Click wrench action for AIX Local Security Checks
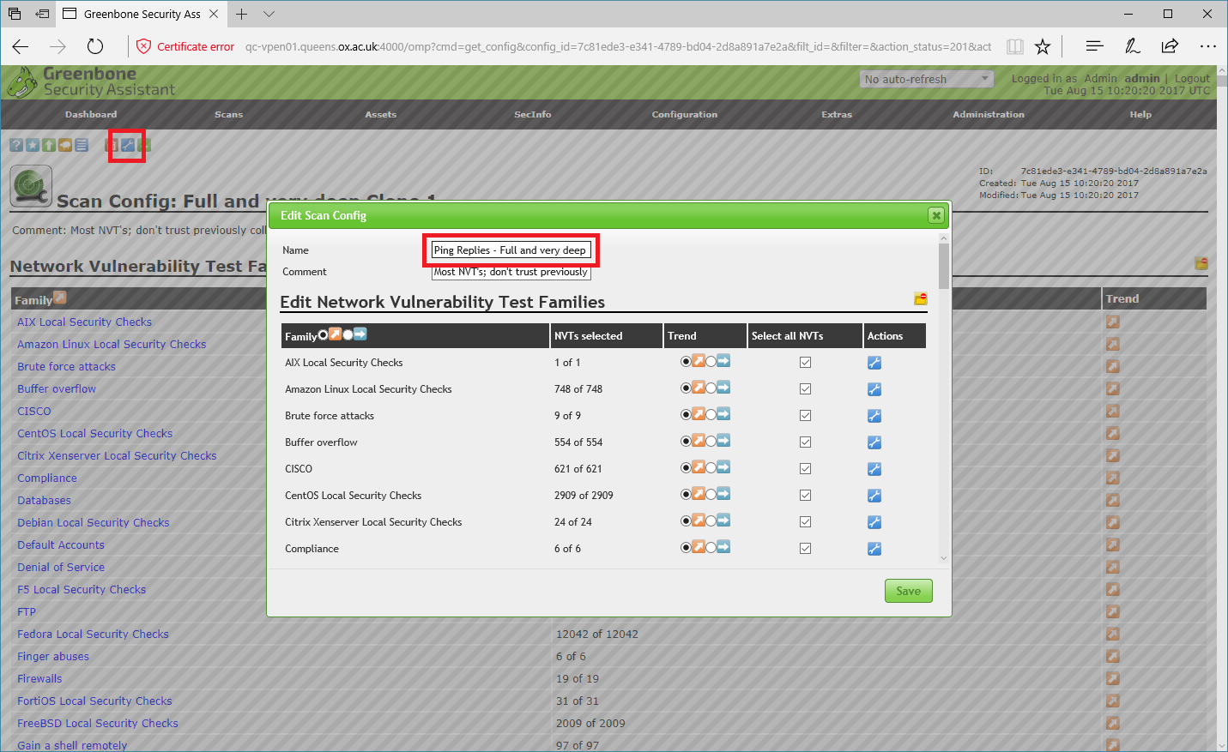The width and height of the screenshot is (1228, 752). coord(874,363)
